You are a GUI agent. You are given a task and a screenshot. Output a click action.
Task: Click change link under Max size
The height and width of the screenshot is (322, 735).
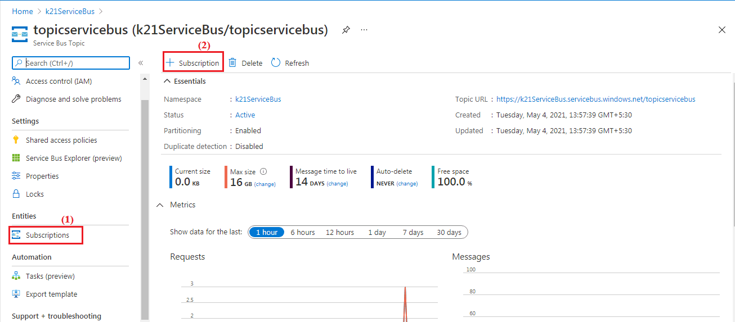pyautogui.click(x=265, y=184)
